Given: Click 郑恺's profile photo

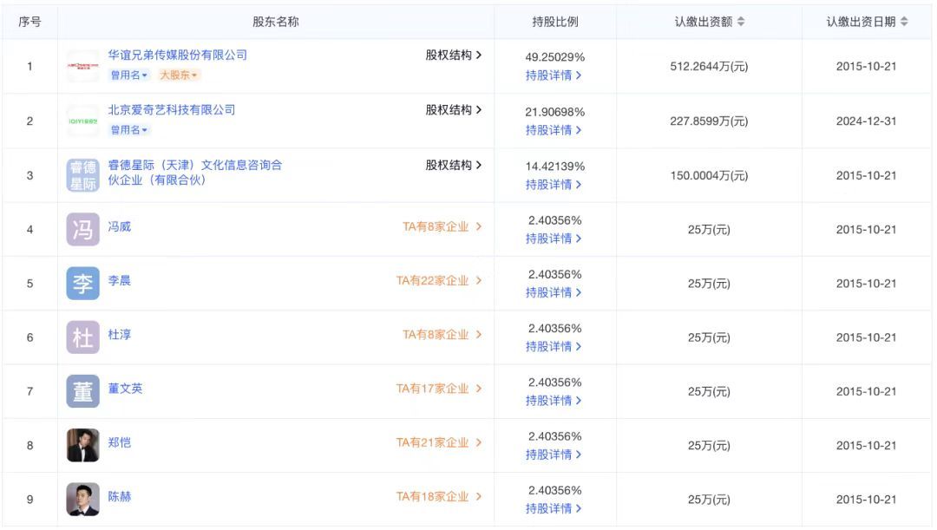Looking at the screenshot, I should pos(82,443).
